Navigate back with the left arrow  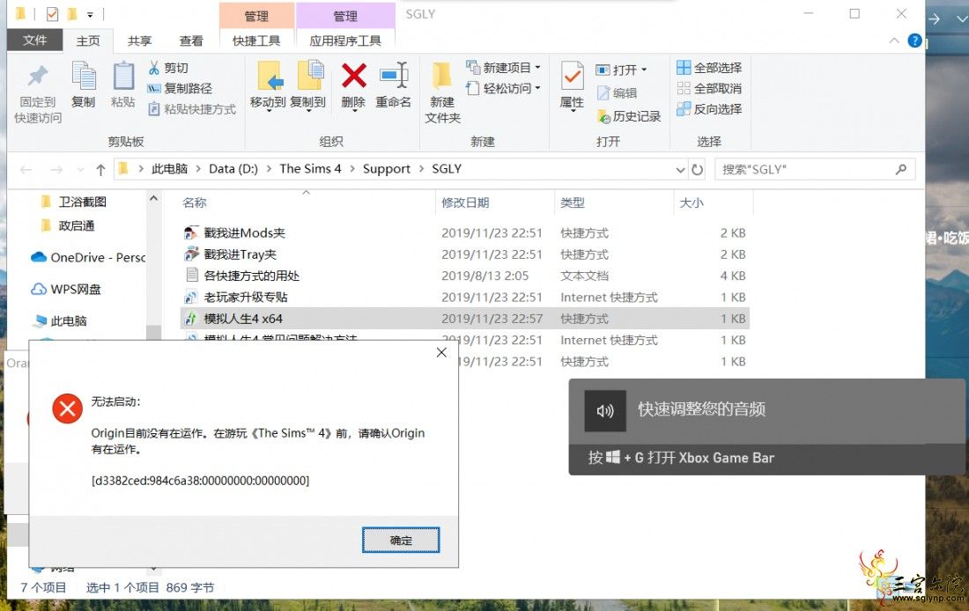26,169
